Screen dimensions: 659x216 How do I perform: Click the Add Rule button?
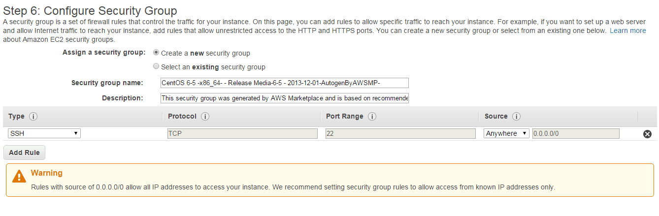tap(24, 153)
